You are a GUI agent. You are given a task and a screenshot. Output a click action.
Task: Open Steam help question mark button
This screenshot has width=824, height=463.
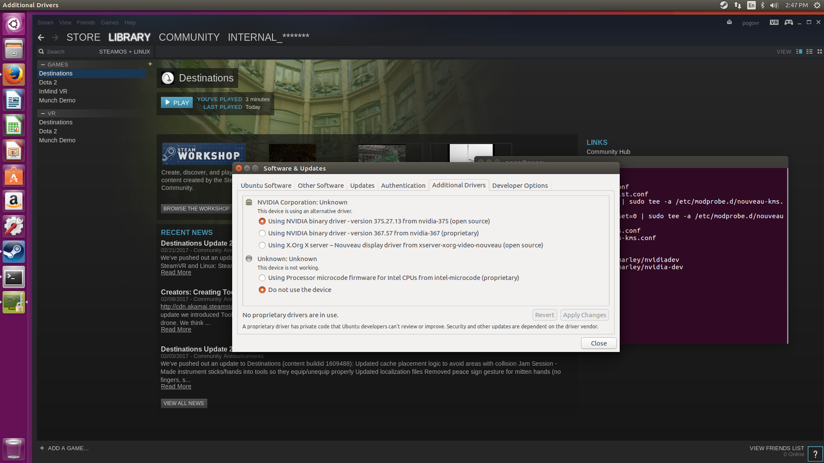pyautogui.click(x=815, y=454)
